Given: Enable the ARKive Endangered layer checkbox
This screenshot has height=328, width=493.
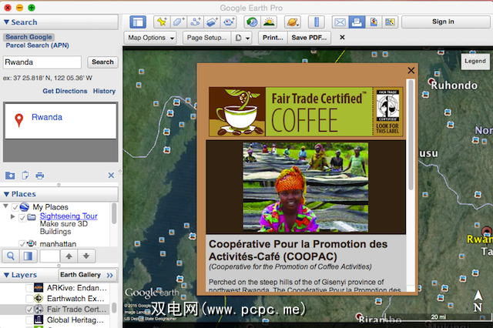Looking at the screenshot, I should click(29, 288).
